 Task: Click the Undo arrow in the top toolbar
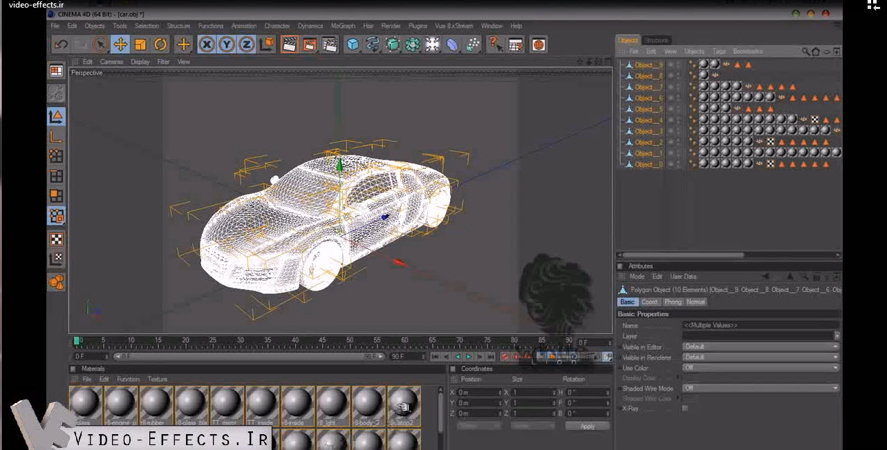tap(62, 45)
